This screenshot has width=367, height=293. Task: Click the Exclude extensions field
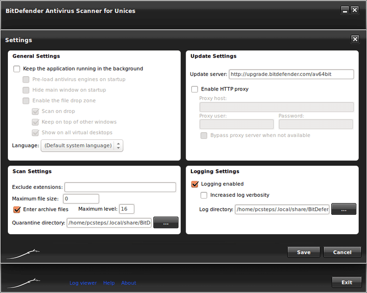click(120, 187)
